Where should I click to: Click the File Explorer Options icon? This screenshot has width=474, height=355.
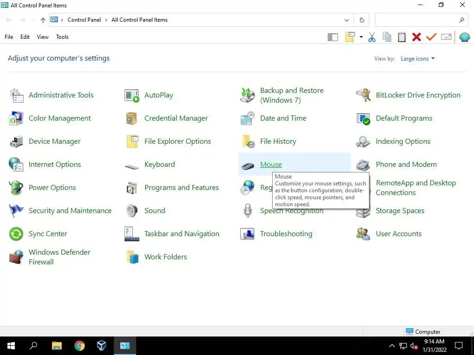pos(132,141)
